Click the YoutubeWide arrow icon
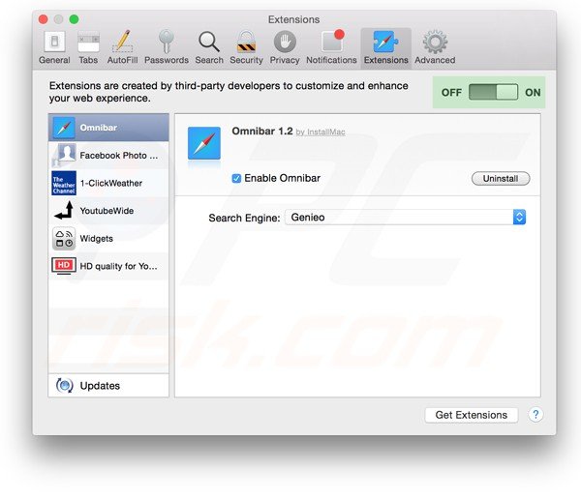Image resolution: width=581 pixels, height=500 pixels. coord(64,210)
